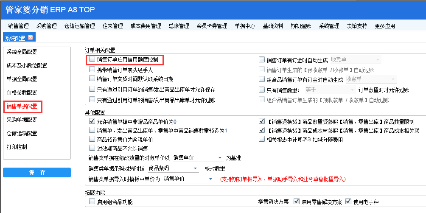Image resolution: width=426 pixels, height=213 pixels.
Task: Click the 管家婆分销 ERP A8 TOP title
Action: point(50,10)
